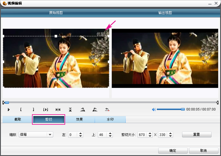Click the crop width field showing 670
Viewport: 221px width, 156px height.
(x=142, y=135)
